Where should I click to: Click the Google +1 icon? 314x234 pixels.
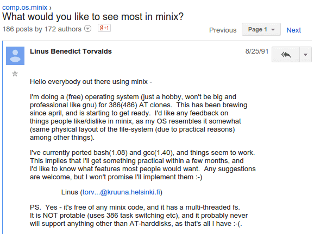coord(104,28)
